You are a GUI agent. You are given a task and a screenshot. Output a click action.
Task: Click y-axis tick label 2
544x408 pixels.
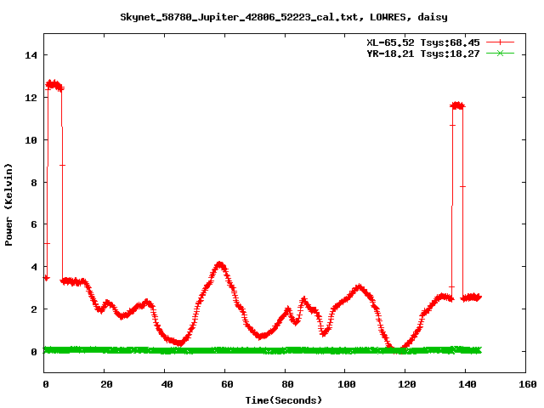[34, 309]
